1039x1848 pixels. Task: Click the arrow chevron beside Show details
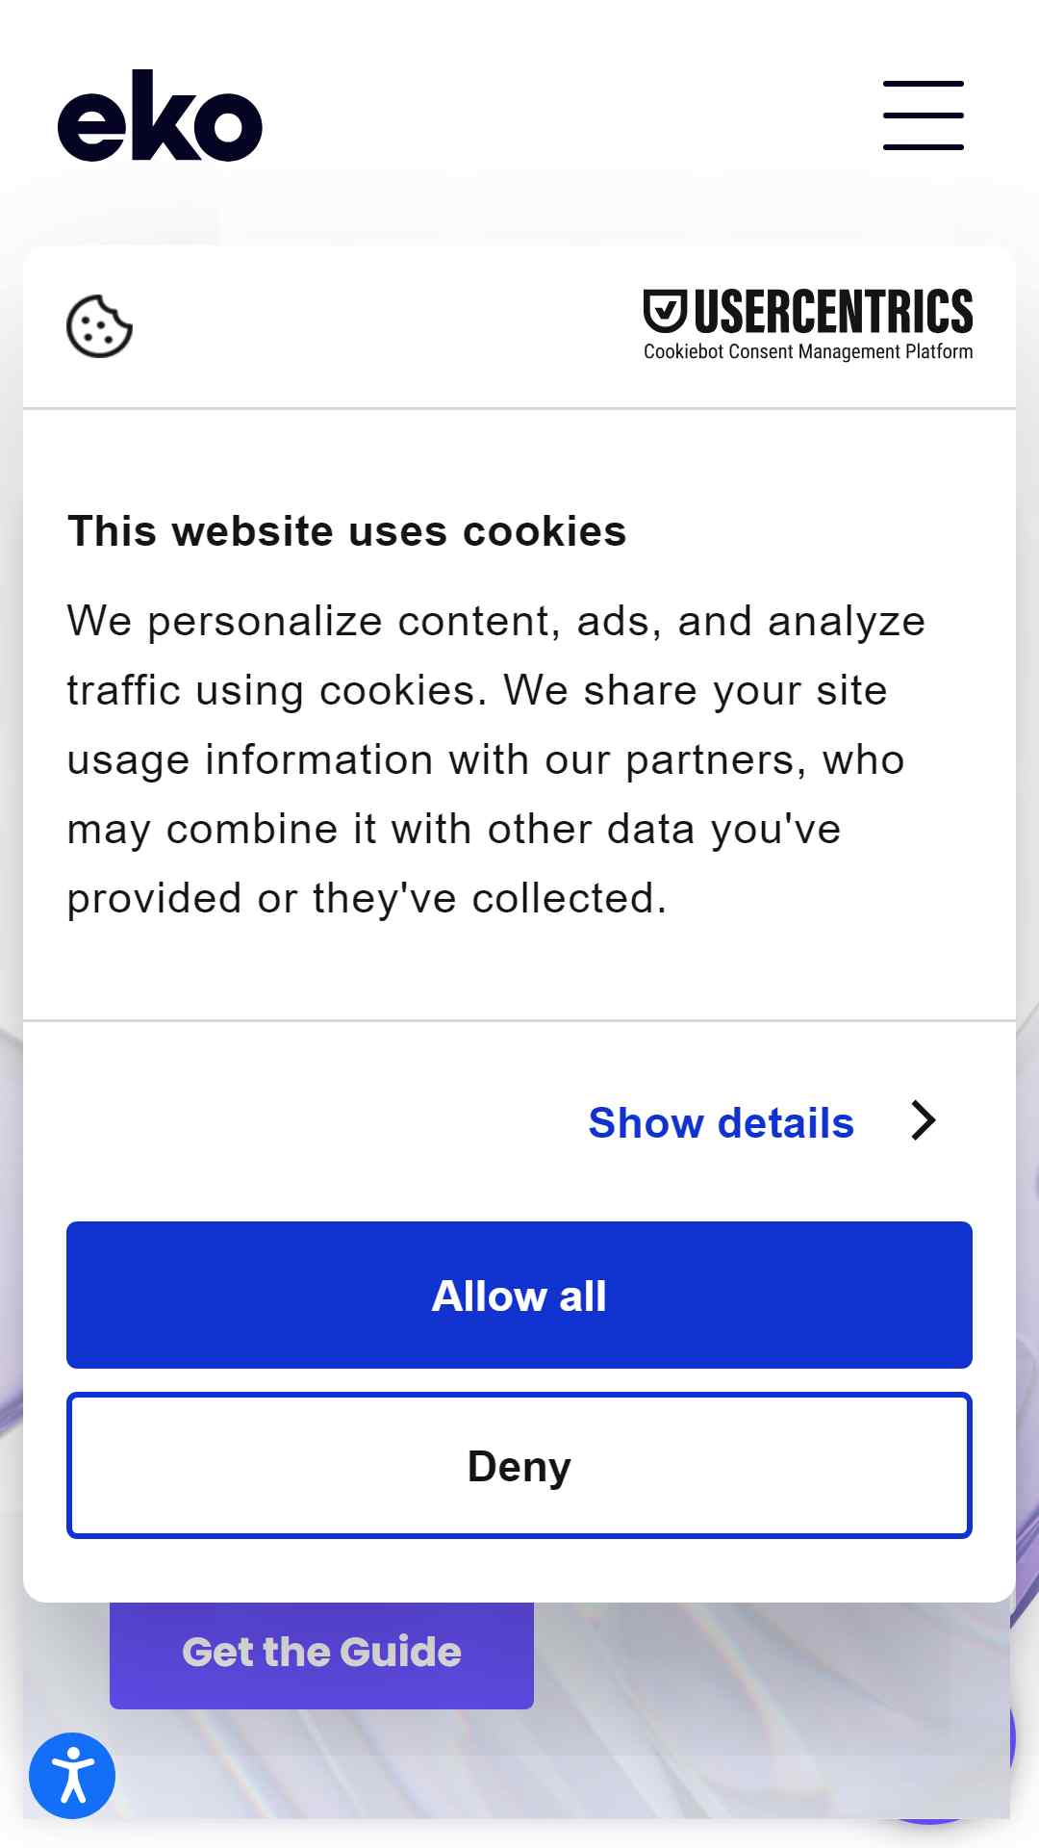click(x=924, y=1120)
